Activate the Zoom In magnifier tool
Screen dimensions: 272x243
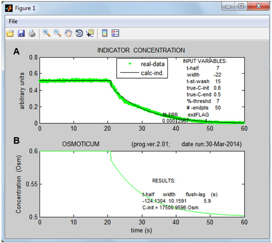tap(47, 33)
